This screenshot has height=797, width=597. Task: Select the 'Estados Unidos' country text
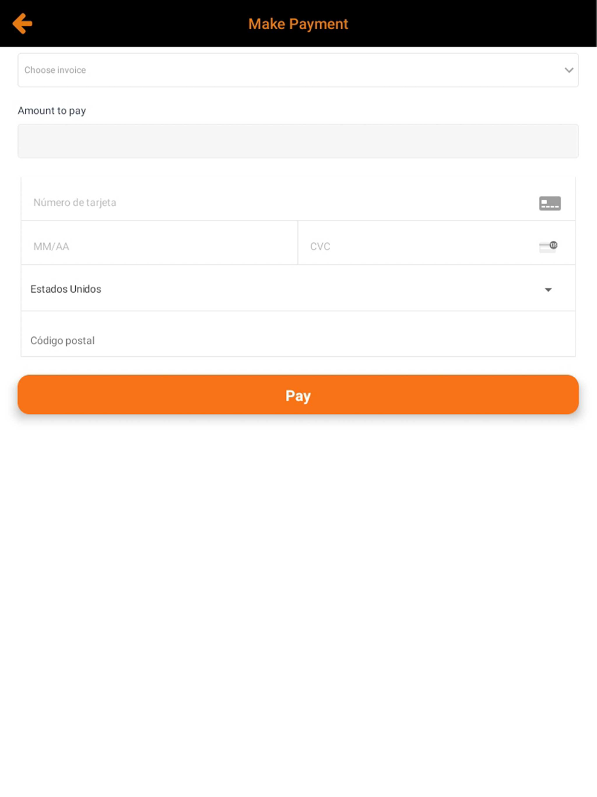[x=66, y=289]
